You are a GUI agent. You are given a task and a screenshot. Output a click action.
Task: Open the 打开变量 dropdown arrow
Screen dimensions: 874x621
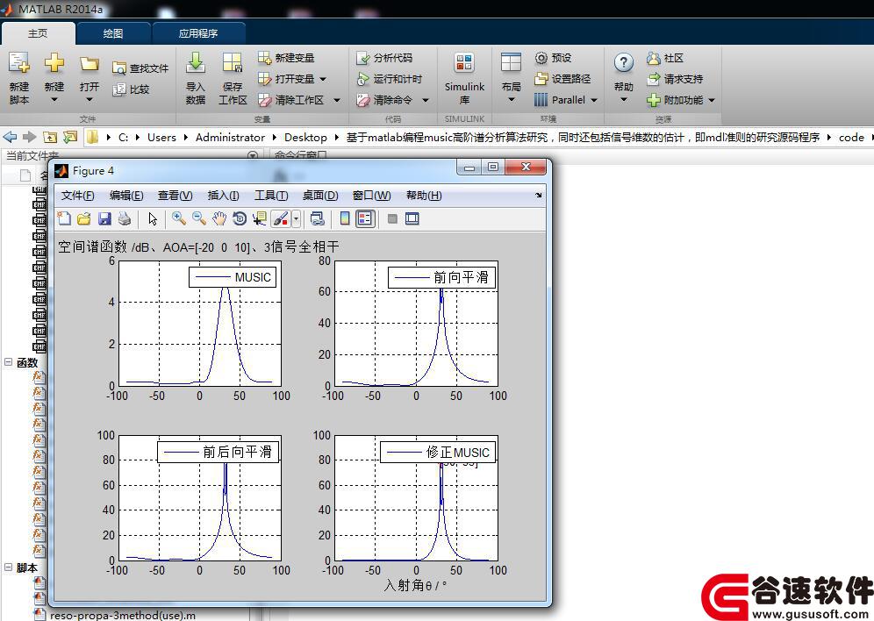pos(323,79)
